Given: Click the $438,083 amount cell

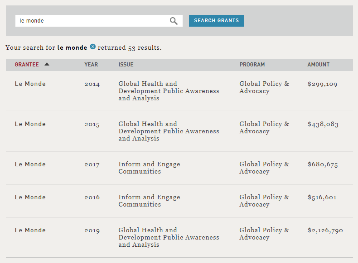Looking at the screenshot, I should [x=323, y=124].
